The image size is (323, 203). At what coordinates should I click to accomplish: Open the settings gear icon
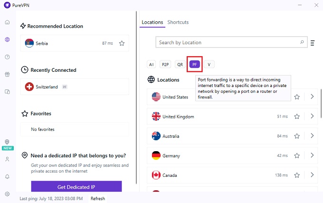[x=7, y=194]
